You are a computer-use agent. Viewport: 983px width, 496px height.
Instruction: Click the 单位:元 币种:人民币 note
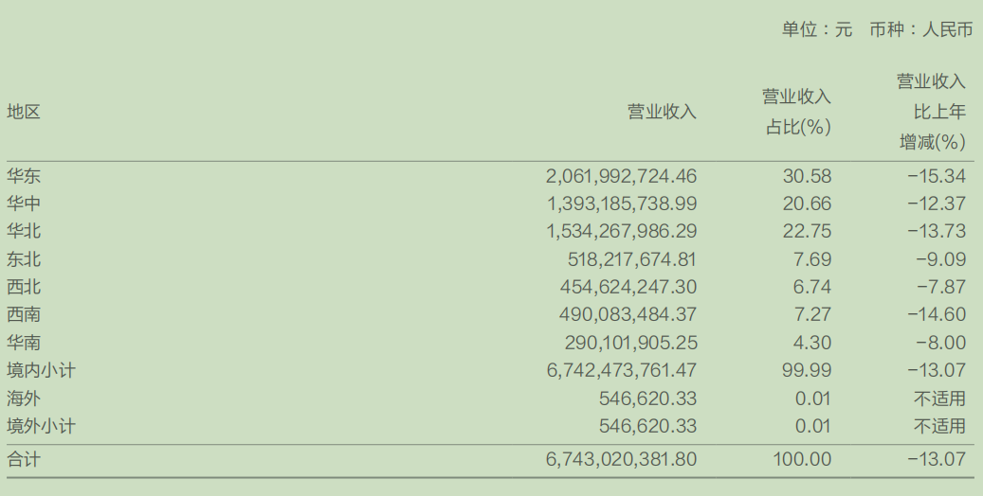(877, 29)
